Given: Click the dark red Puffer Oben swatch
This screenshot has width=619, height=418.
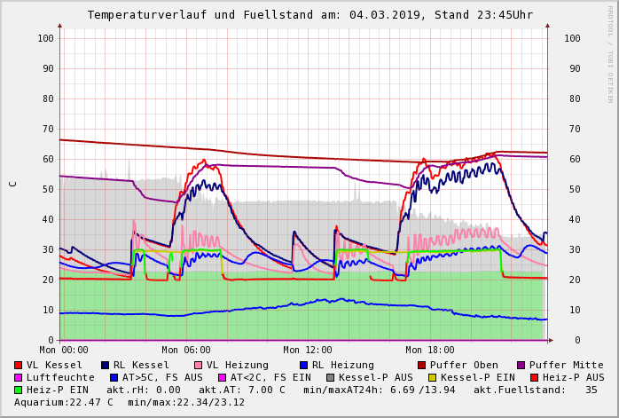Looking at the screenshot, I should pos(421,365).
